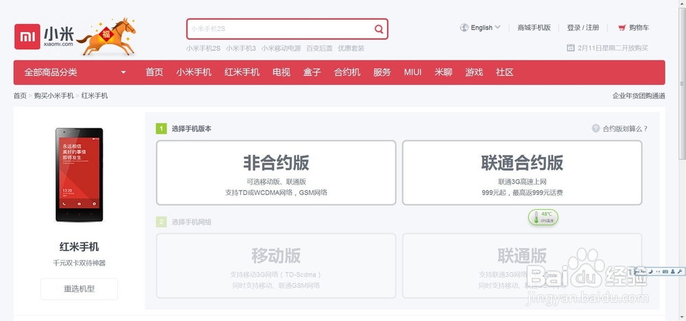
Task: Click the CPU temperature 48℃ widget
Action: [x=543, y=217]
